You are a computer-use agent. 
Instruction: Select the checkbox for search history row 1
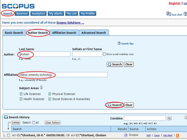(9, 135)
